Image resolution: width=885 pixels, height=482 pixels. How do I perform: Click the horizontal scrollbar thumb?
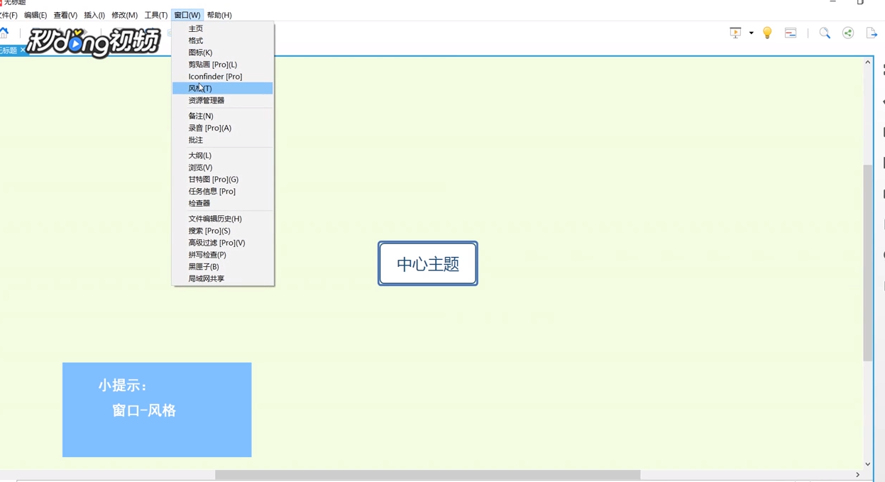click(x=427, y=474)
